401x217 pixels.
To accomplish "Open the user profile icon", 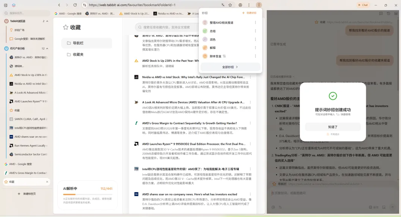I will [x=240, y=5].
